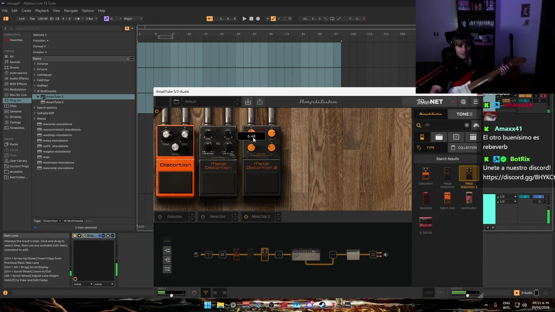The height and width of the screenshot is (312, 555).
Task: Clear the gear search field text
Action: coord(467,125)
